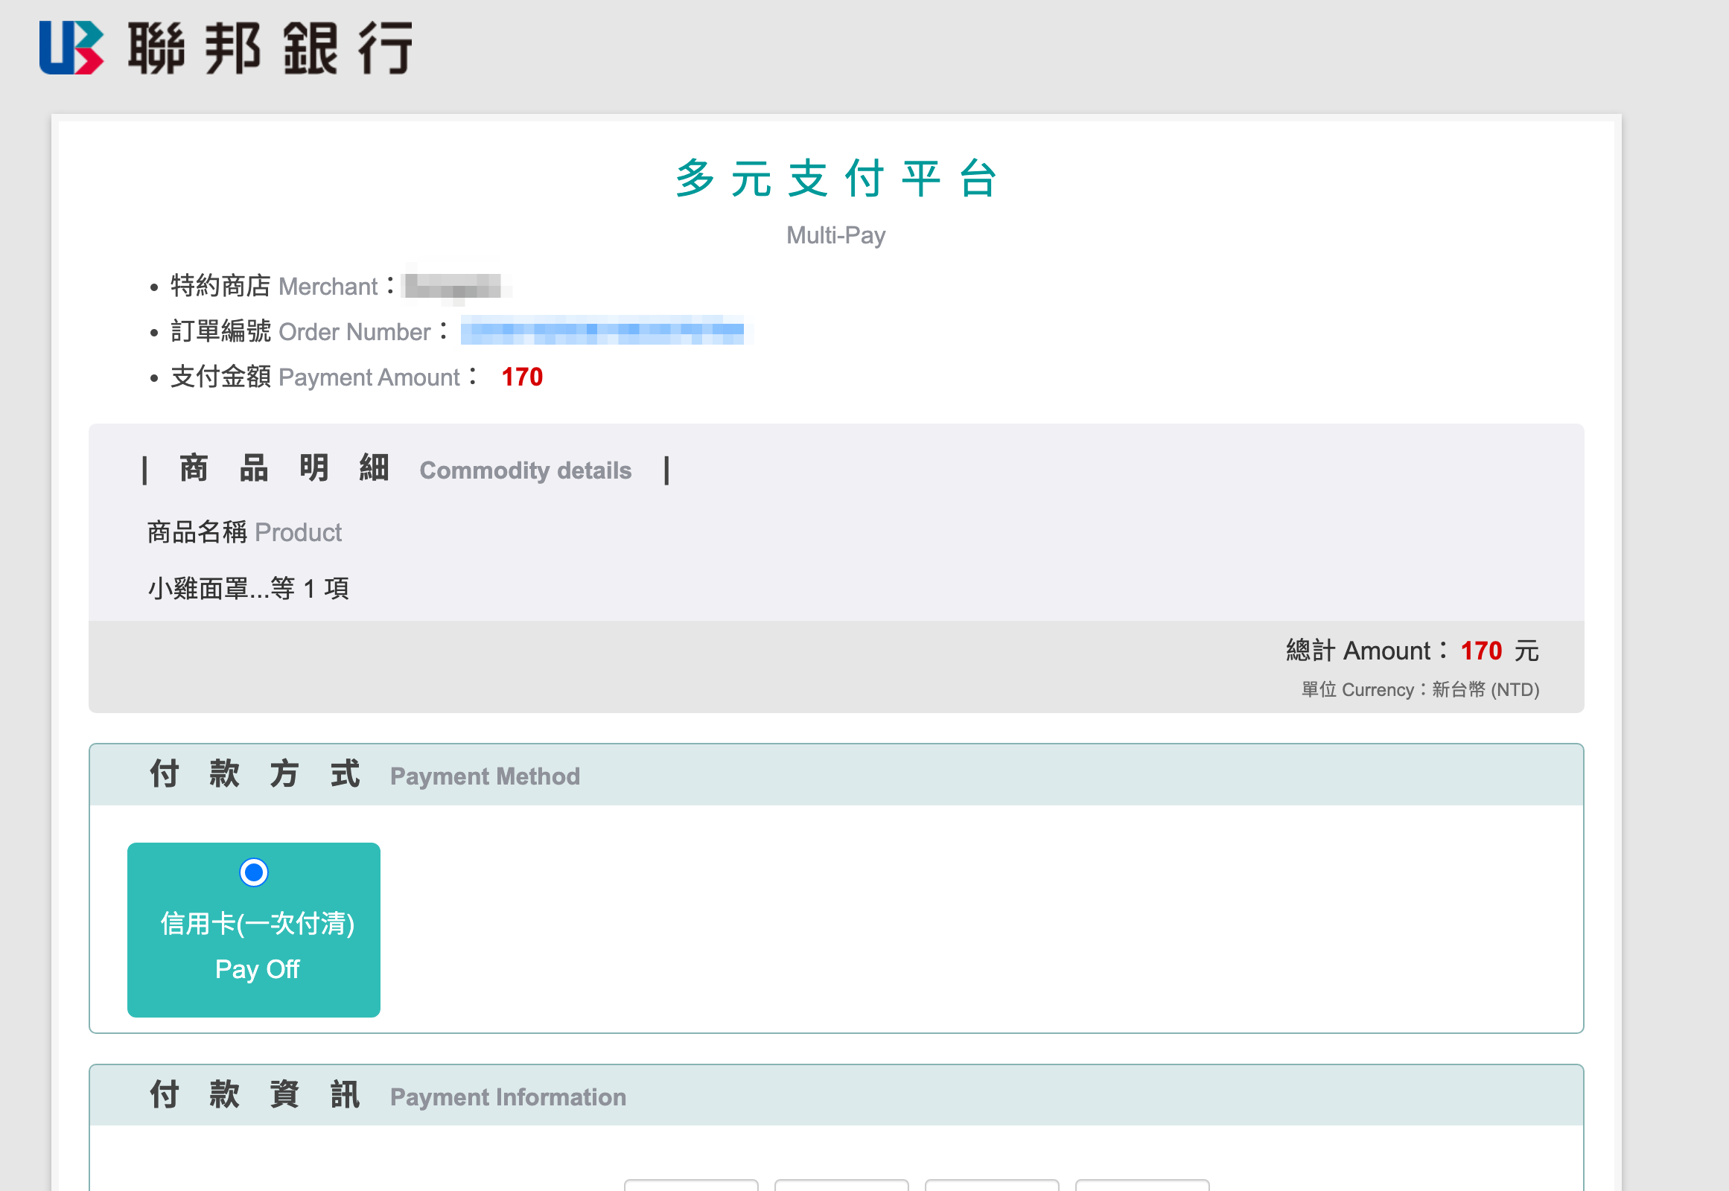Click the Currency 新台幣 (NTD) note
Screen dimensions: 1729x1191
pyautogui.click(x=1420, y=689)
